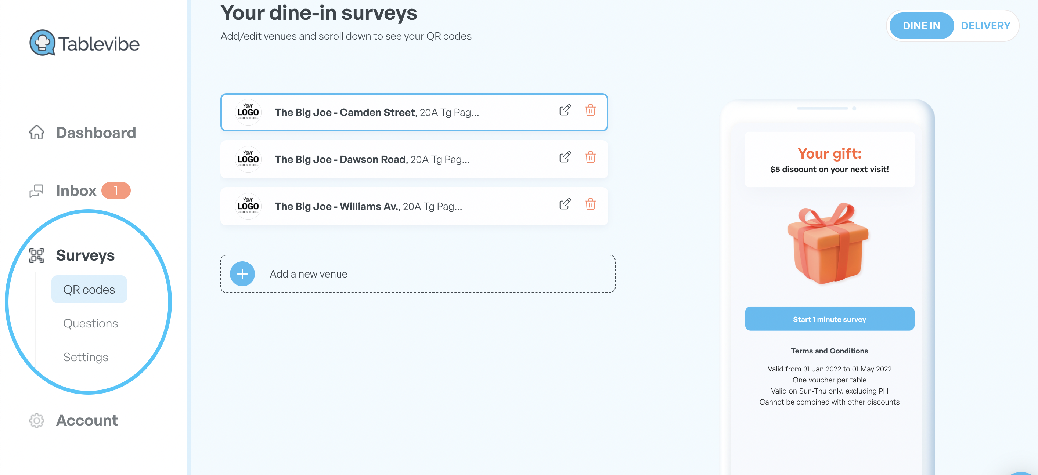Click the Surveys QR icon
The height and width of the screenshot is (475, 1038).
click(37, 255)
